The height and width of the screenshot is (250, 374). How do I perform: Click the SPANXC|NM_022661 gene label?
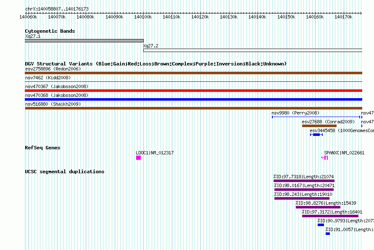(x=344, y=153)
